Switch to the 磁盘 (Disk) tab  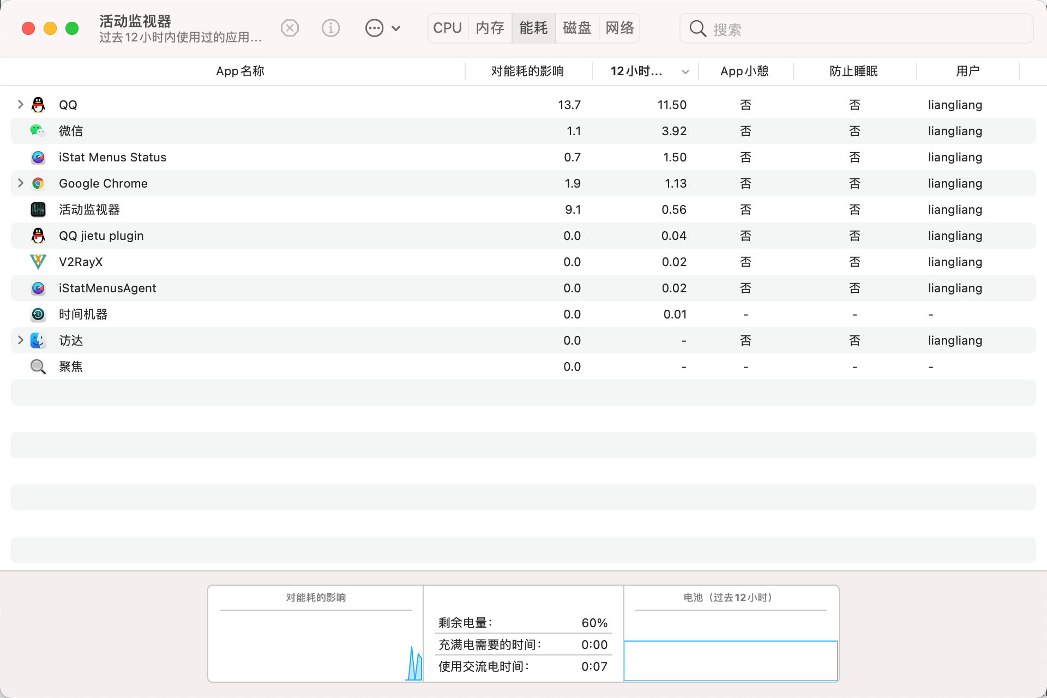pyautogui.click(x=576, y=28)
